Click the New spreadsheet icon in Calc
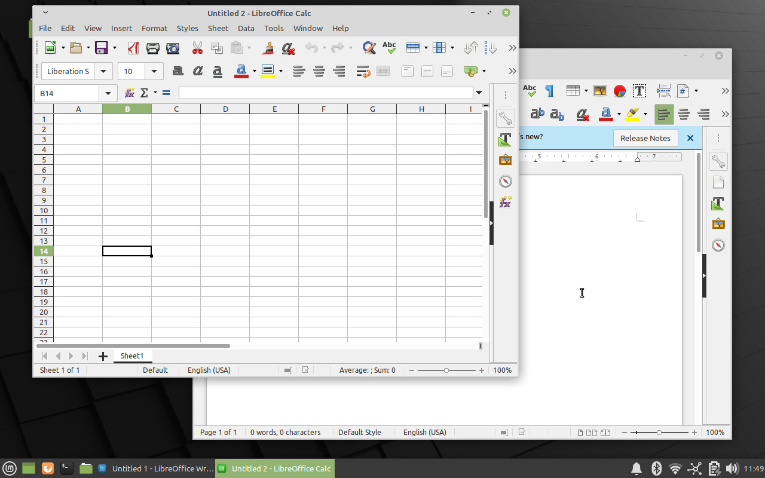Viewport: 765px width, 478px height. (50, 48)
